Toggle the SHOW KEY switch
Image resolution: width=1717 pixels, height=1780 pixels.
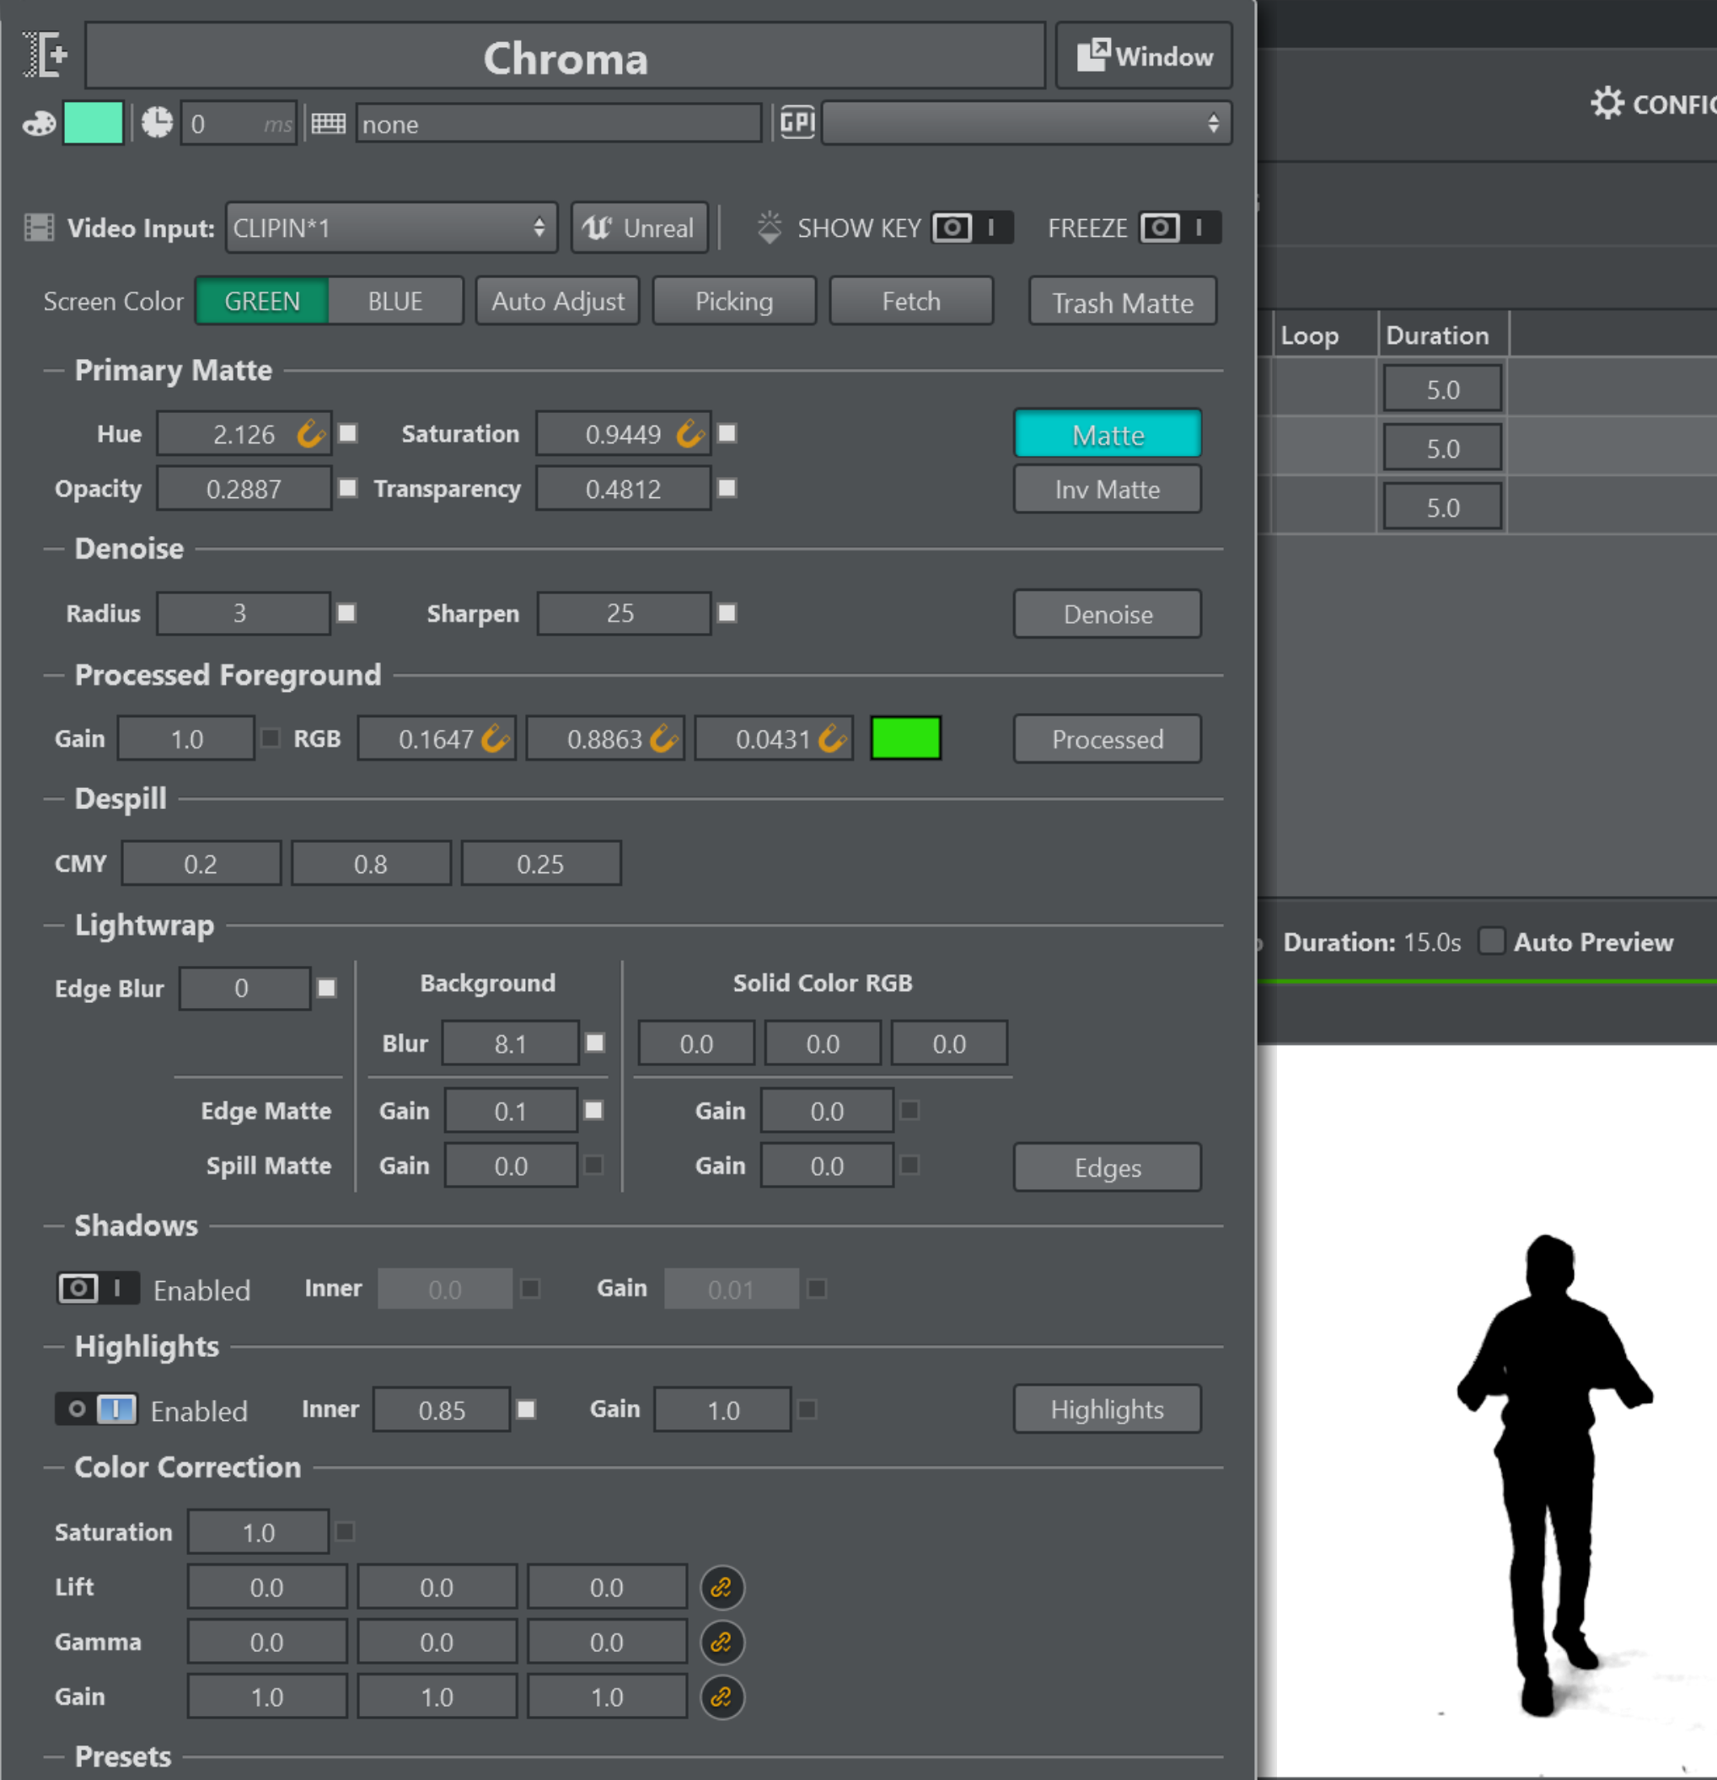971,227
